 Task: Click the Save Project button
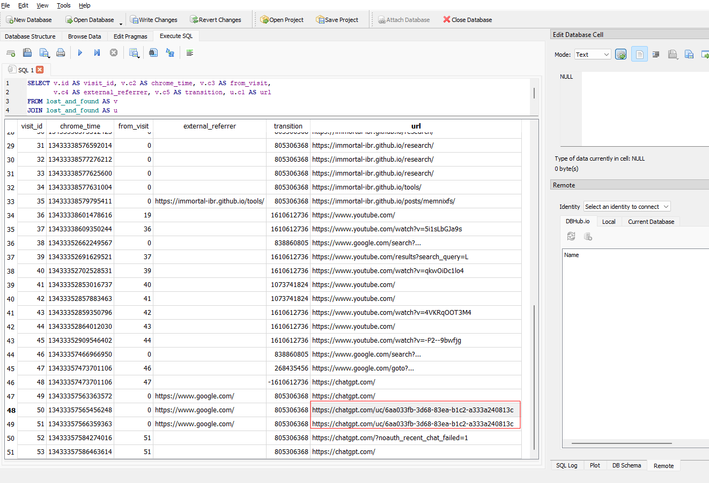pyautogui.click(x=337, y=20)
